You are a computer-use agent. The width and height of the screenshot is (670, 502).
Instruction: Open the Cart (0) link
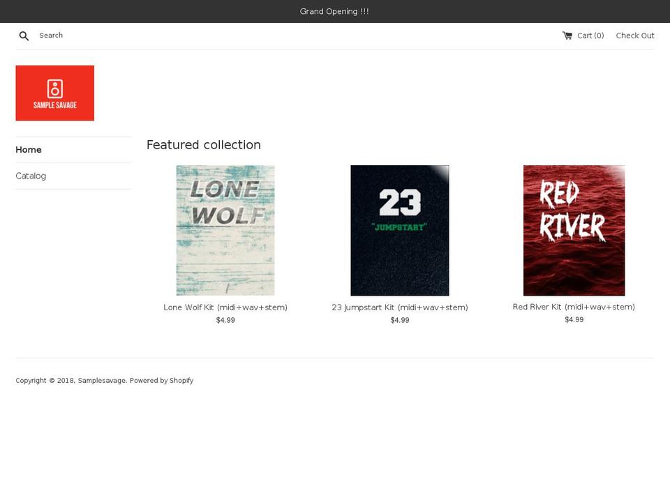583,36
